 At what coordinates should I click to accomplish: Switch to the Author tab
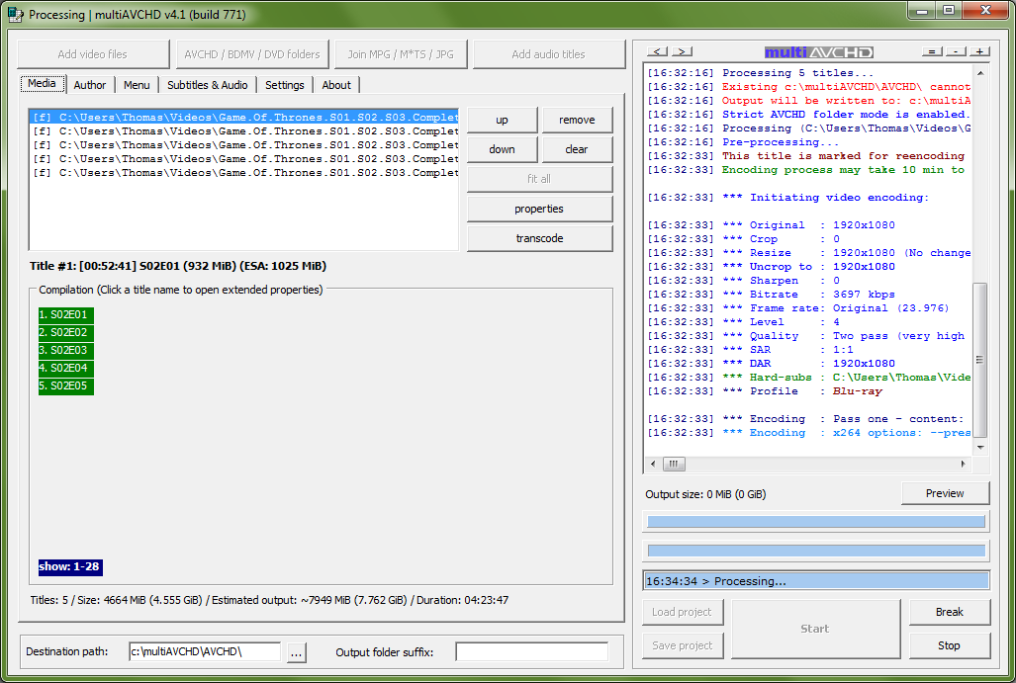pos(90,85)
